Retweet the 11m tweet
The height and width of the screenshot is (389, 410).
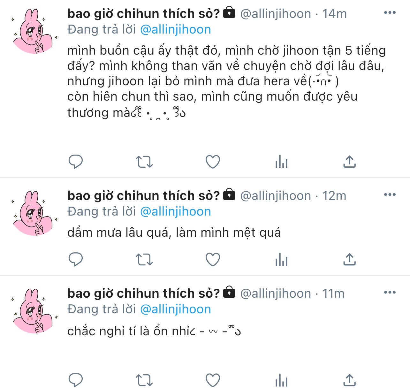pyautogui.click(x=144, y=380)
